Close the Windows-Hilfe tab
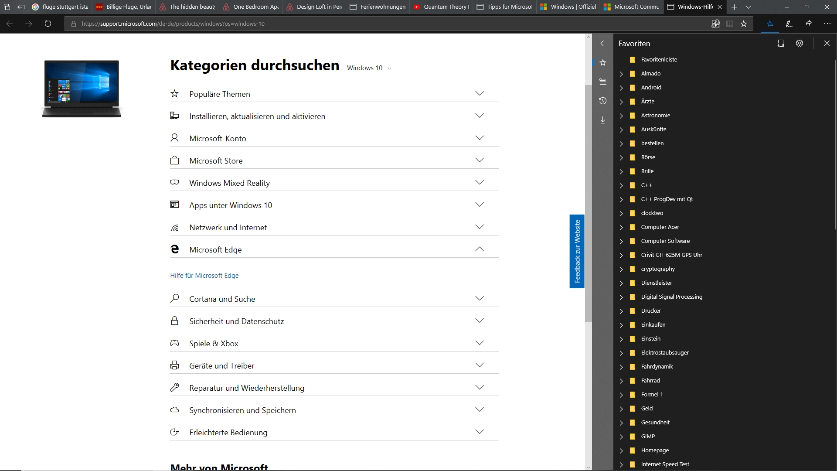 click(x=720, y=7)
